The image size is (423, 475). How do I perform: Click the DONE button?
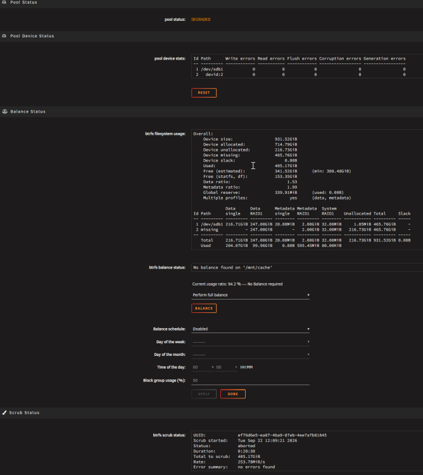[233, 394]
